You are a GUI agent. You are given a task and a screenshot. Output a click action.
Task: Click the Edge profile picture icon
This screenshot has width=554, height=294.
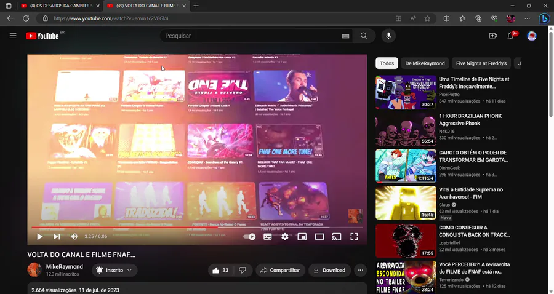(x=510, y=18)
